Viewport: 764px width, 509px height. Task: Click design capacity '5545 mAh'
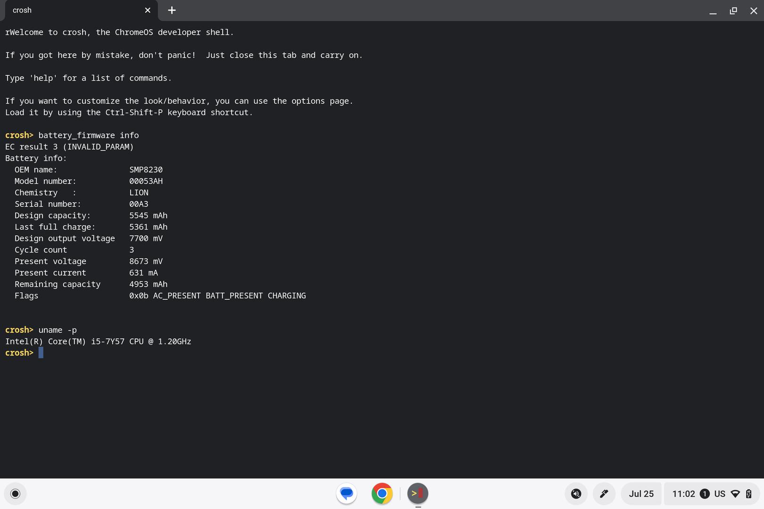148,215
